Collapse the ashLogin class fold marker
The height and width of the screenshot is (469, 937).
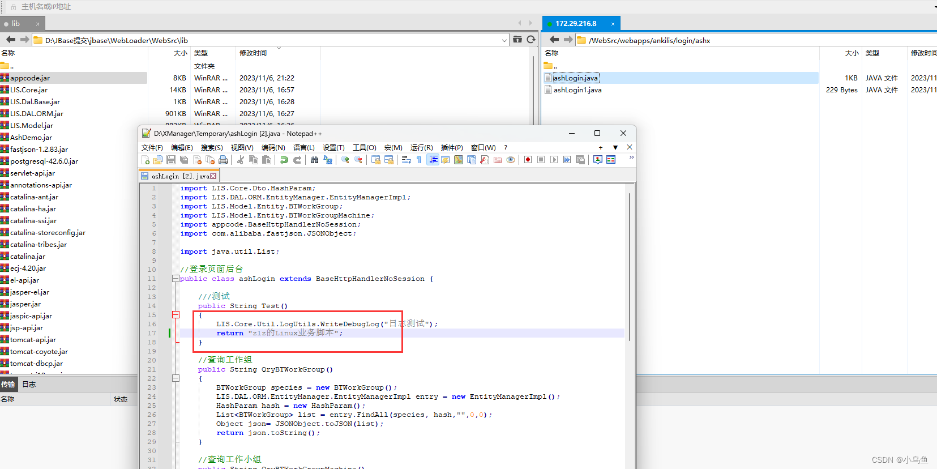point(176,279)
